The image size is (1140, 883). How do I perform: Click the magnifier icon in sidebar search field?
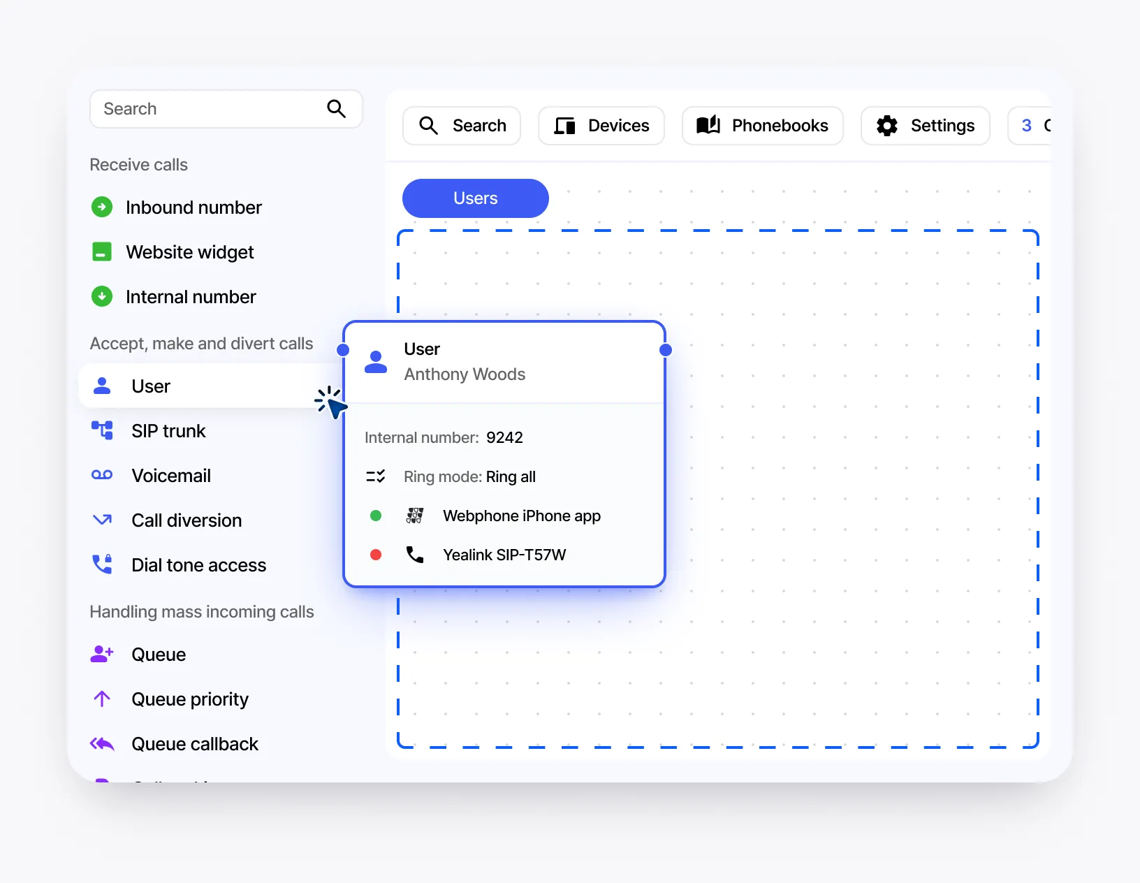tap(336, 108)
